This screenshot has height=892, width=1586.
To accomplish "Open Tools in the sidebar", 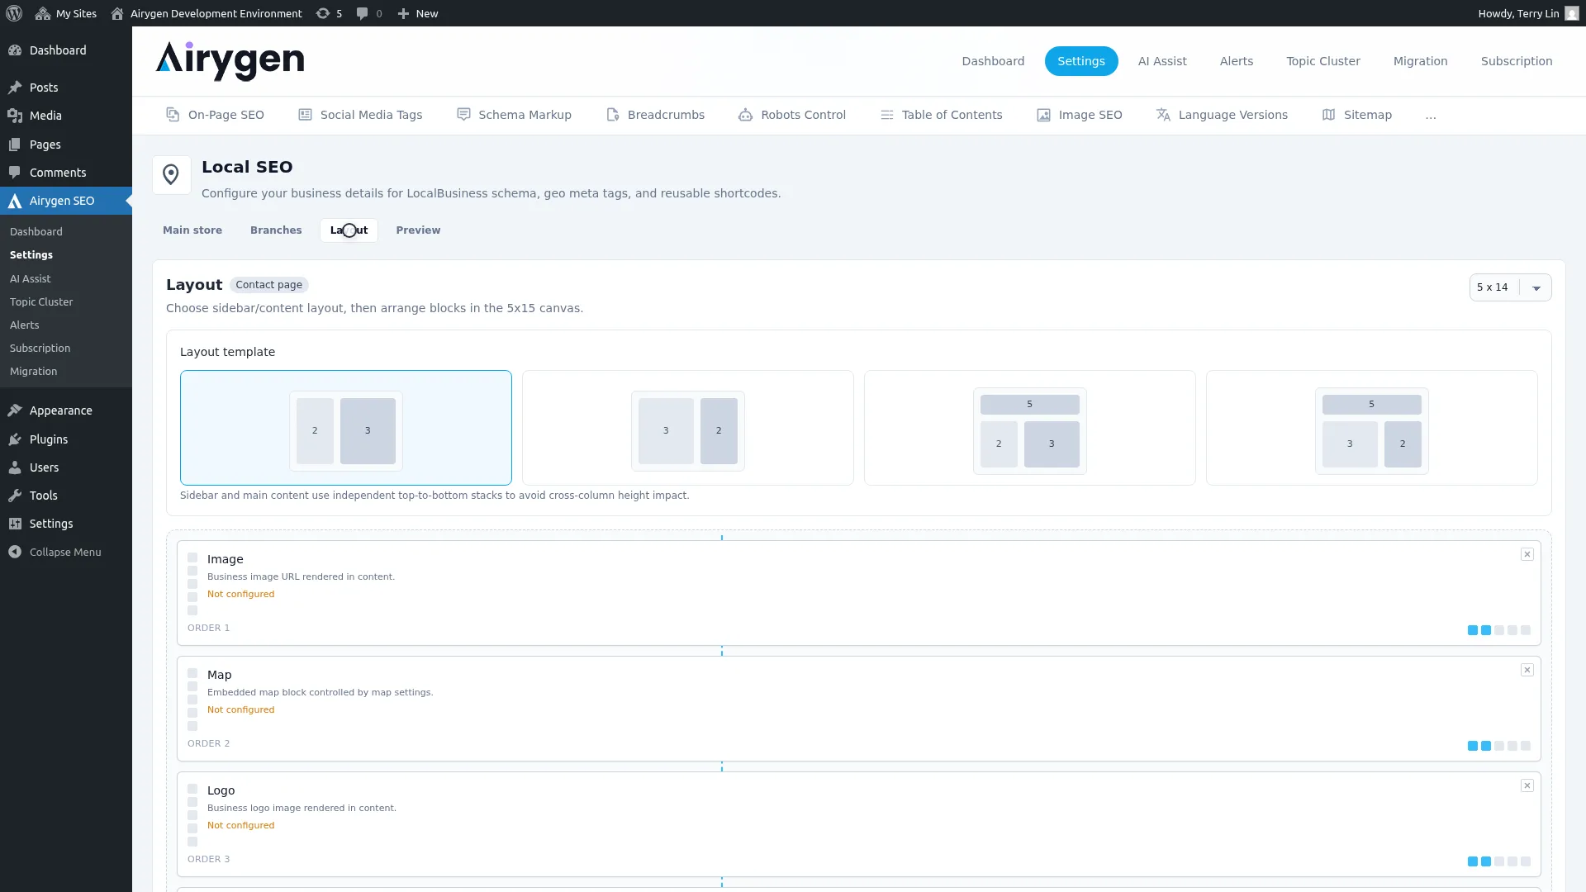I will (66, 496).
